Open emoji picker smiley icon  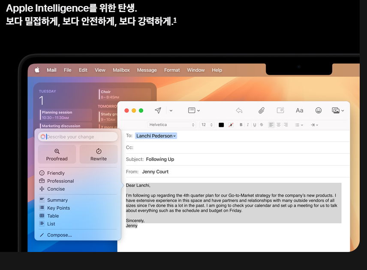pyautogui.click(x=318, y=110)
